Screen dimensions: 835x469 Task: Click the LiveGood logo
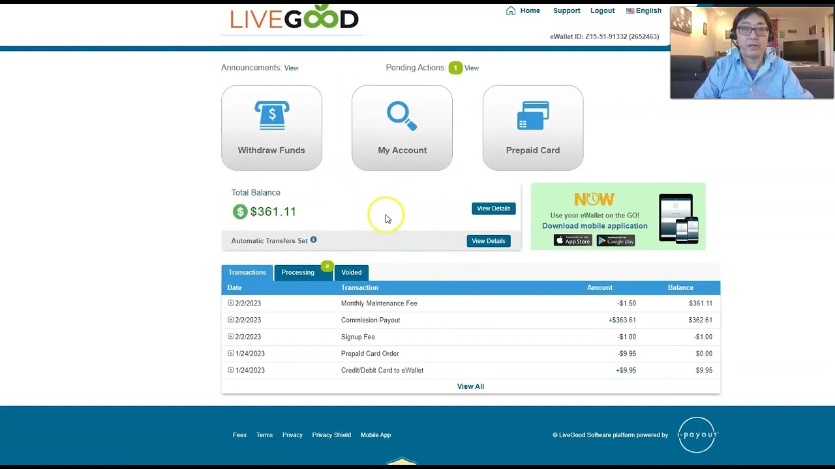294,18
